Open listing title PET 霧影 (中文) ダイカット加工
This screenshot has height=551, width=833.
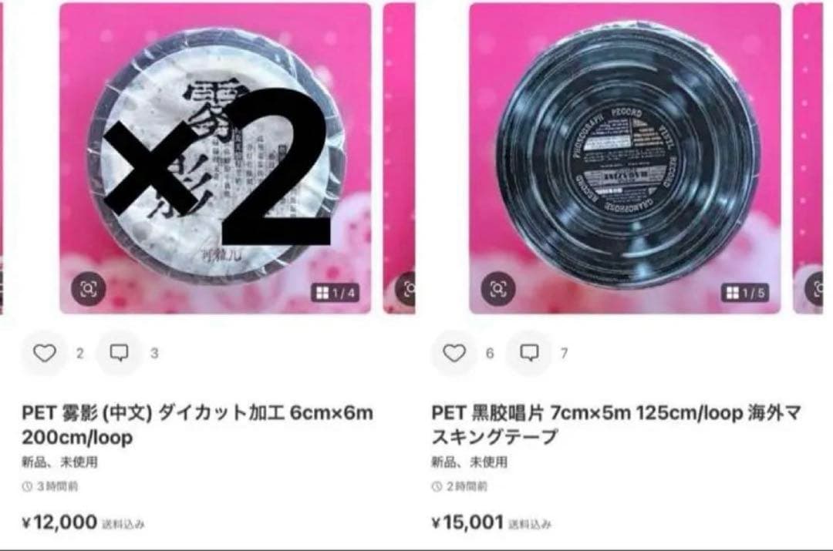pos(197,425)
